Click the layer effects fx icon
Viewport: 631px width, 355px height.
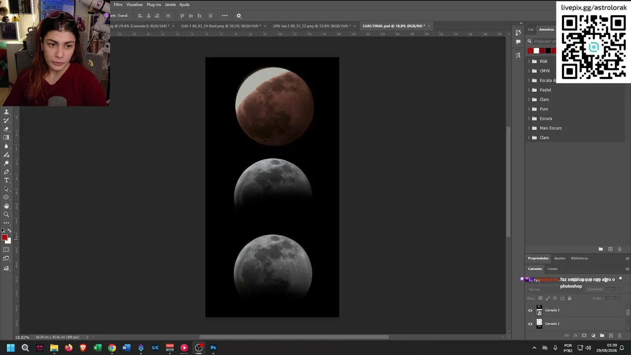(575, 335)
